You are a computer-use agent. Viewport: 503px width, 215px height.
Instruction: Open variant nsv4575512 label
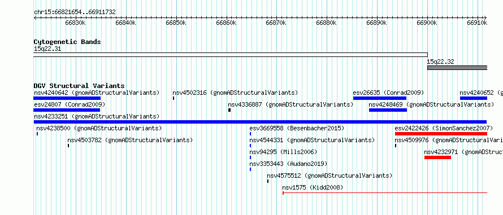click(329, 176)
